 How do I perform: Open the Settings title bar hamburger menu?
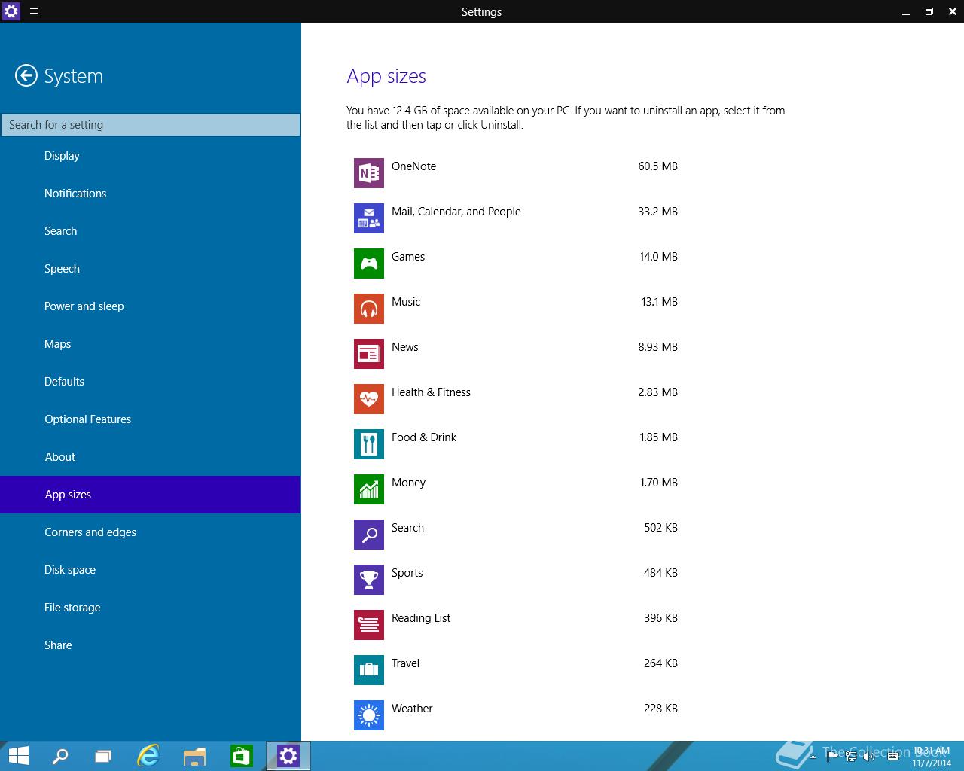pos(34,11)
